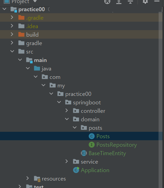Image resolution: width=164 pixels, height=188 pixels.
Task: Click the Expand All toolbar icon
Action: click(x=119, y=2)
